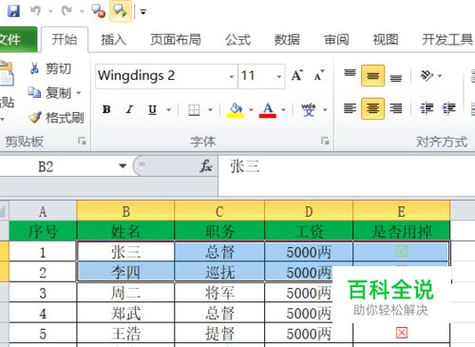Toggle left text alignment

click(x=350, y=108)
